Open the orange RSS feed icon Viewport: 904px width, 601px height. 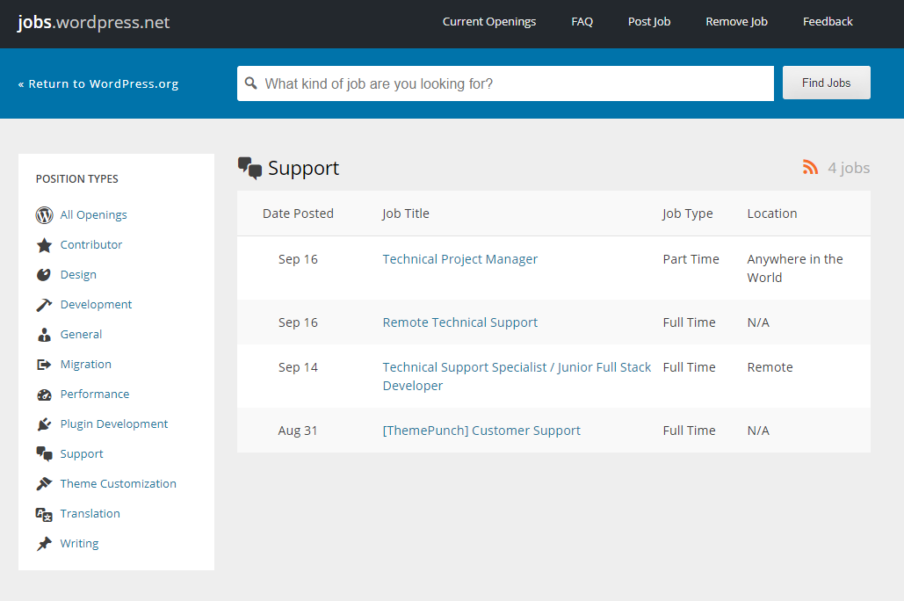(810, 168)
